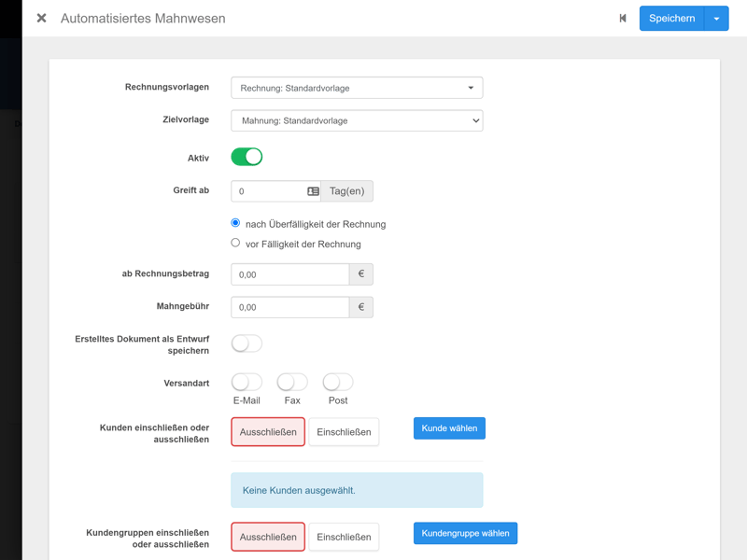Click the euro icon beside ab Rechnungsbetrag
Screen dimensions: 747x560
[x=361, y=274]
